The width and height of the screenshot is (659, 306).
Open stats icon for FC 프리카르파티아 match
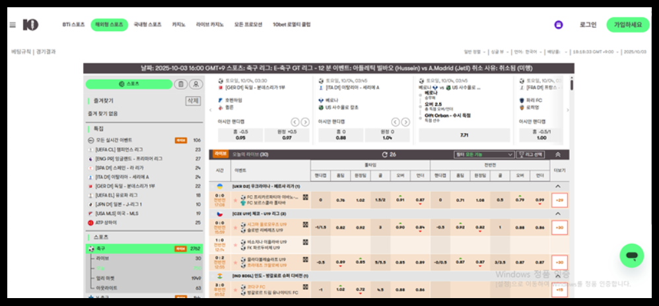306,197
